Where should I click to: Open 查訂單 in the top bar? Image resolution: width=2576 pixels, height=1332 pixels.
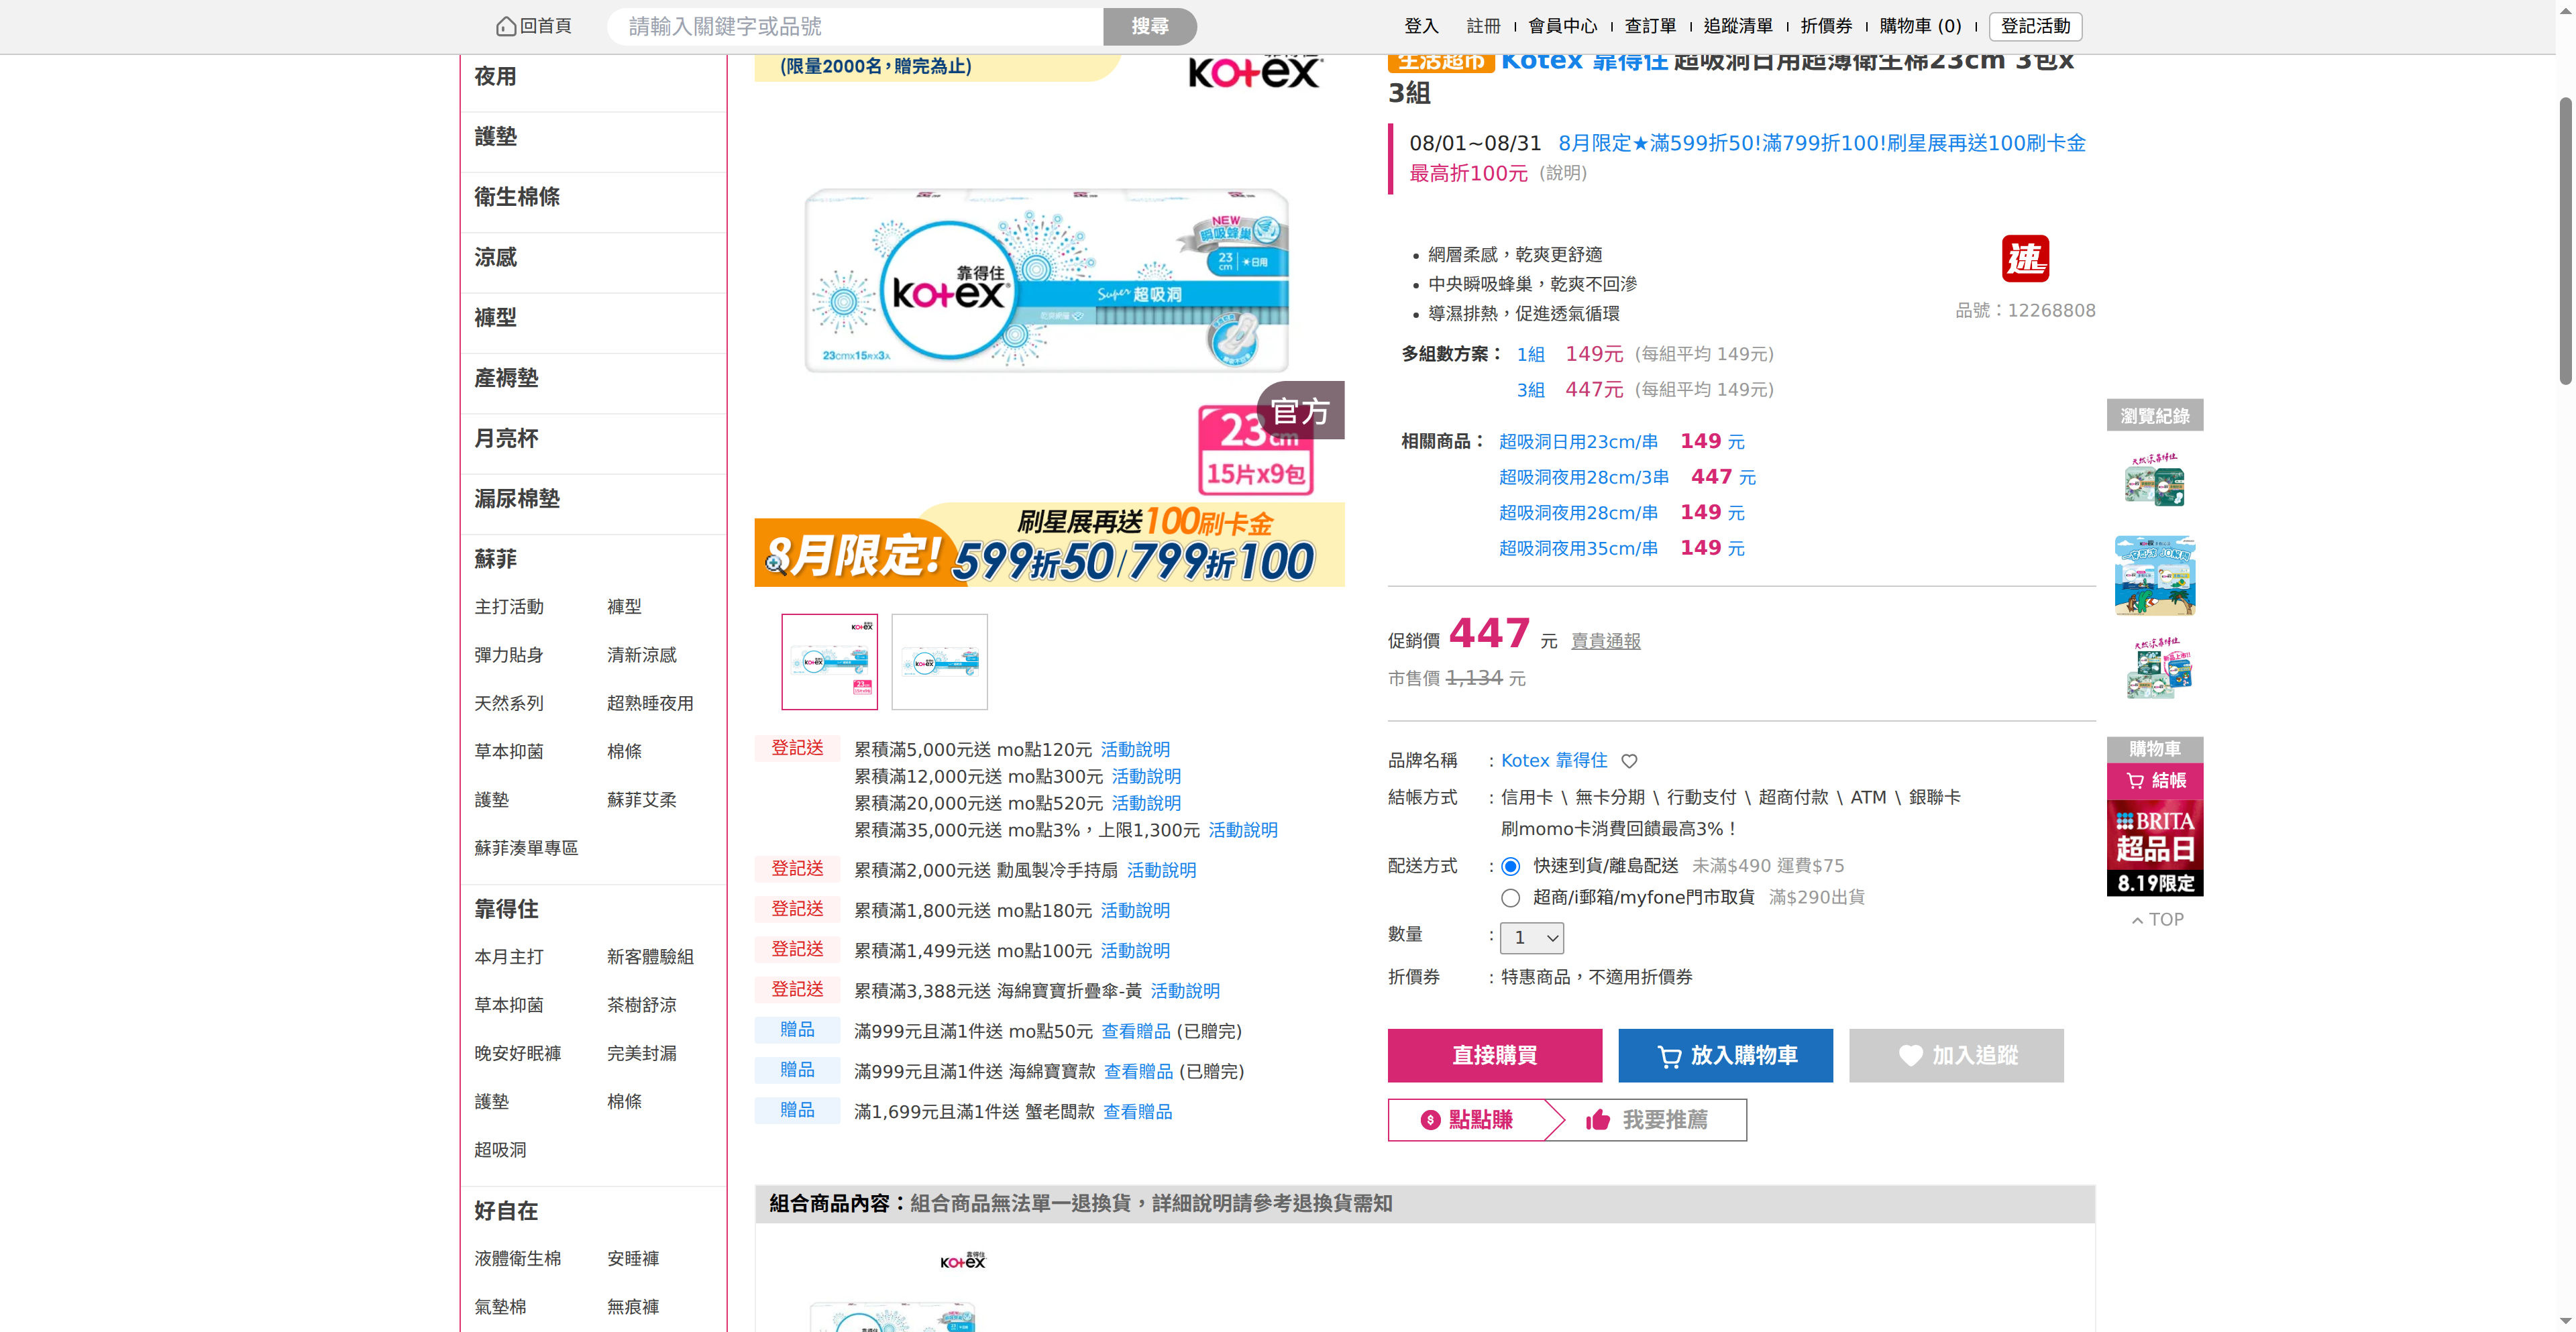[x=1651, y=26]
